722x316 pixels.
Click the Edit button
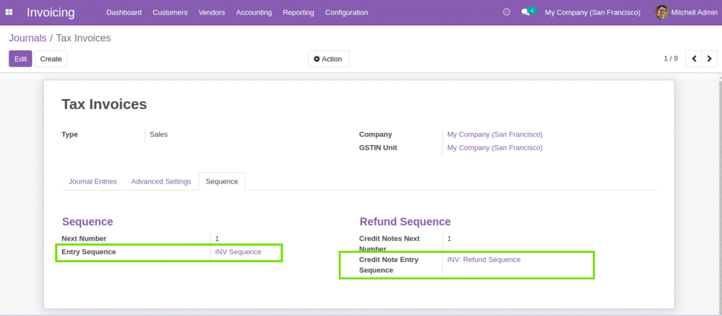coord(20,59)
